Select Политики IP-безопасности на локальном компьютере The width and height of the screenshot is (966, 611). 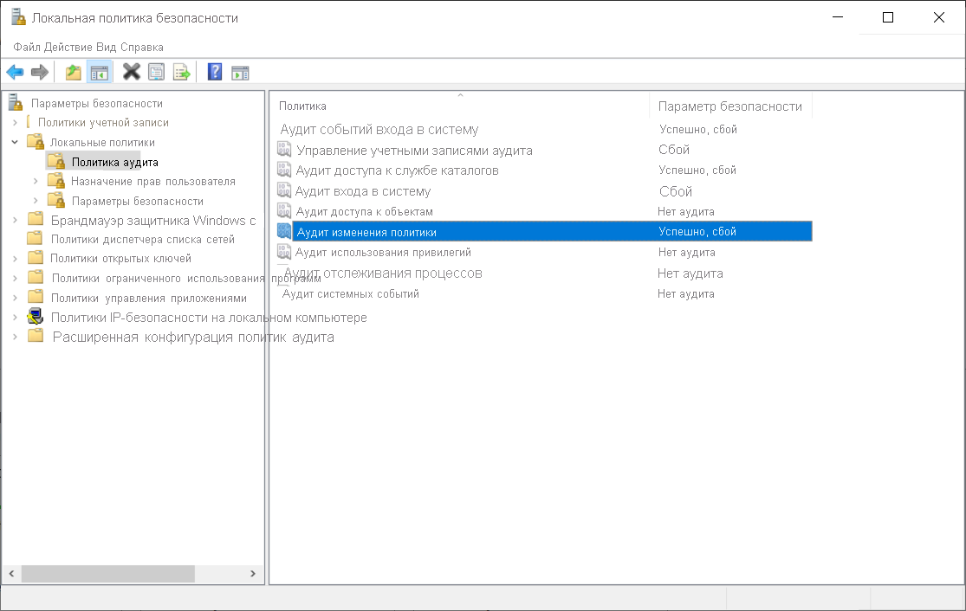tap(209, 318)
